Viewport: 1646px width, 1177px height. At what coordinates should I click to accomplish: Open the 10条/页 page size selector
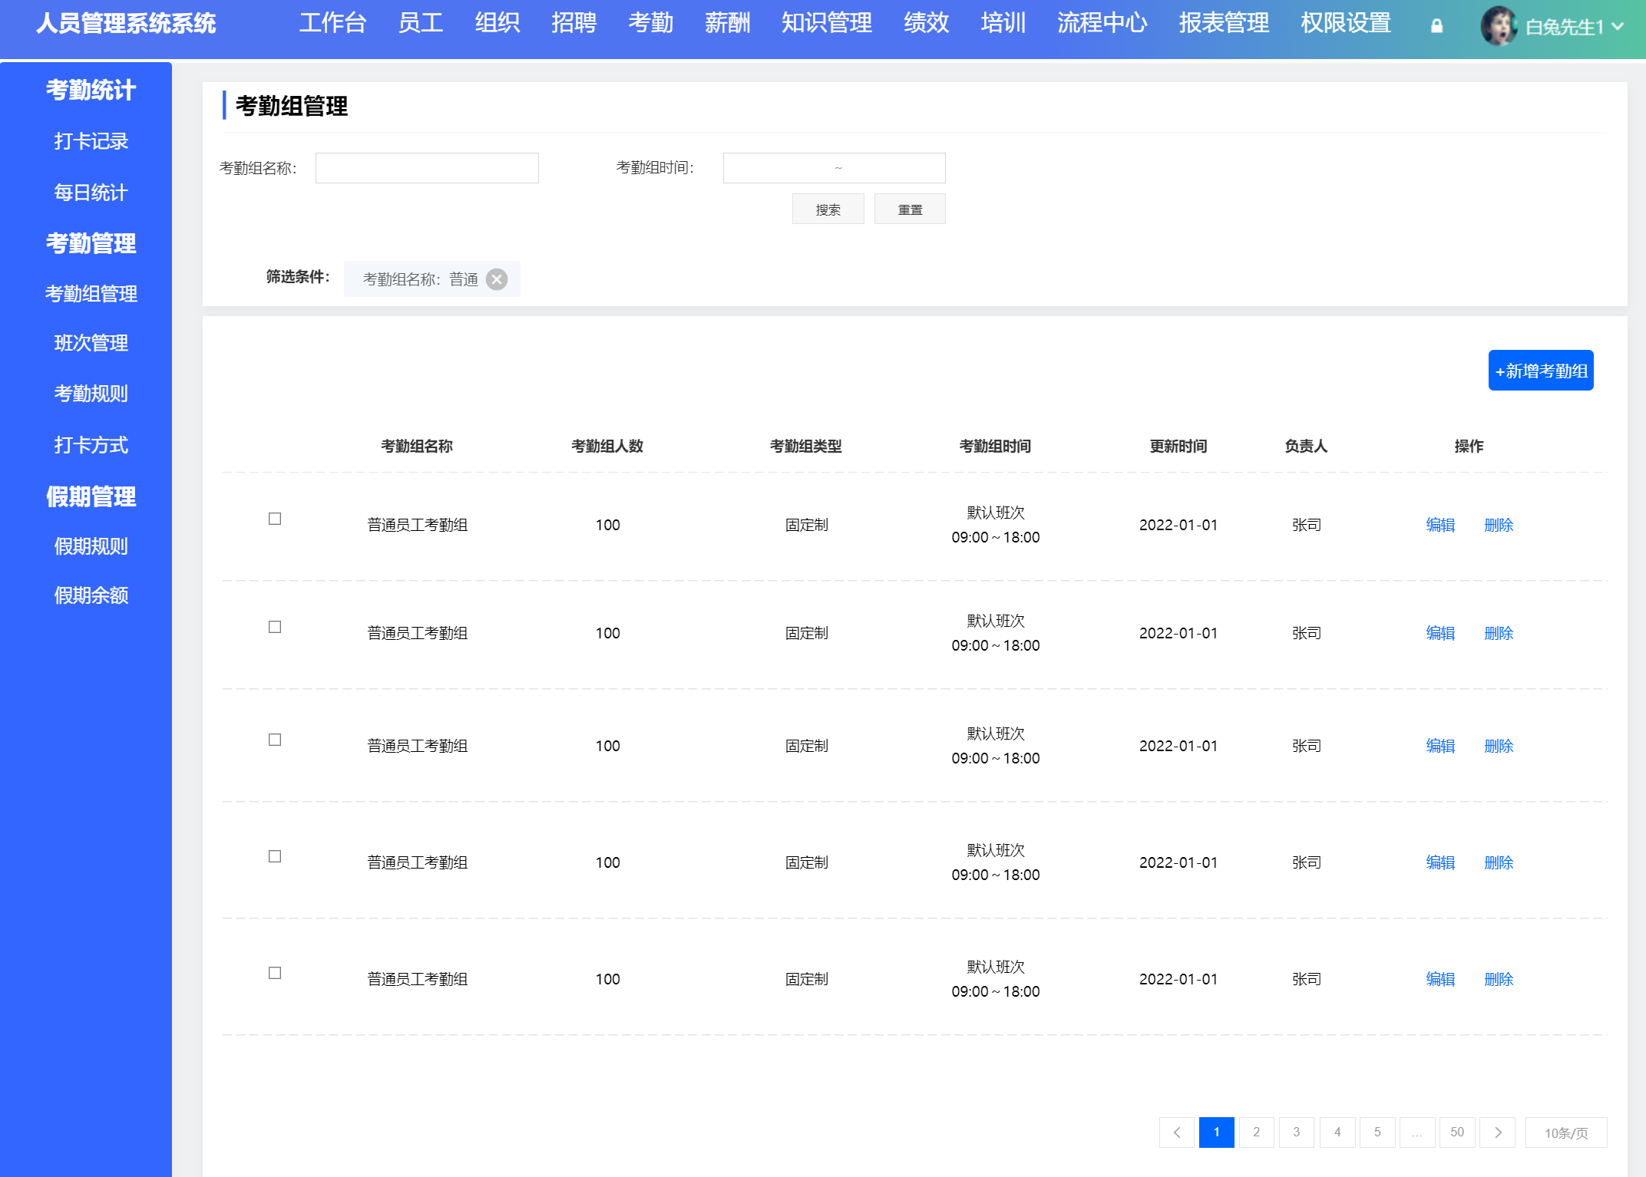[x=1566, y=1132]
